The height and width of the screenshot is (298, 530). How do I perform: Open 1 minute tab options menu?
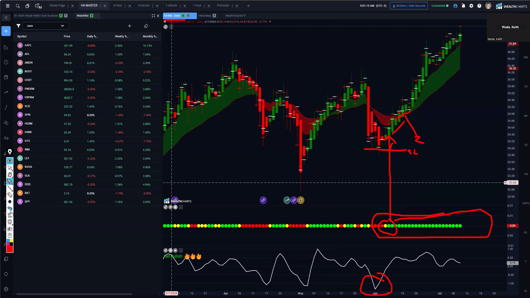click(x=180, y=6)
